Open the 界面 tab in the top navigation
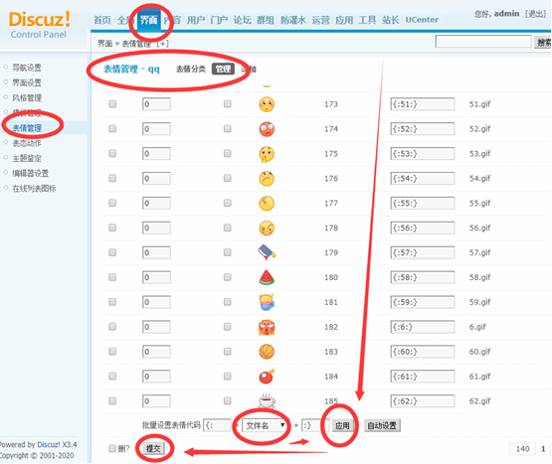552x464 pixels. [148, 20]
